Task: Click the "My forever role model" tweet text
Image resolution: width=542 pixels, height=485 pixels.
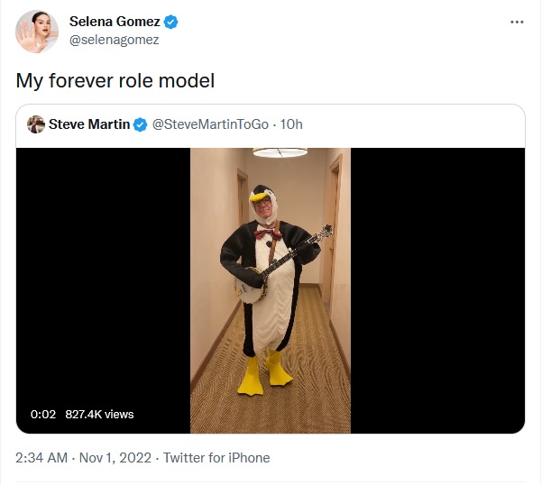Action: pos(115,80)
